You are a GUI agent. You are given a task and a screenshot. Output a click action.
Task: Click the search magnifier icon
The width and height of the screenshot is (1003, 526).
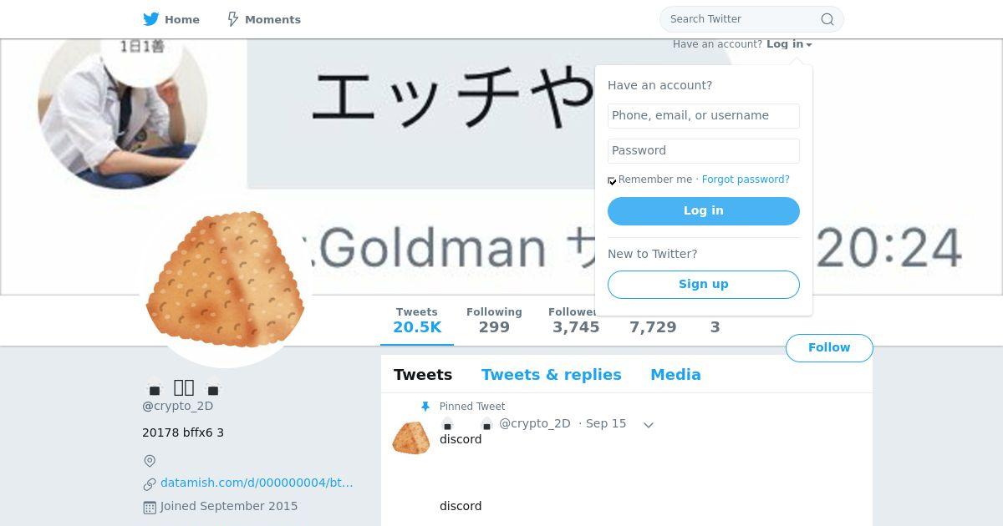(827, 19)
